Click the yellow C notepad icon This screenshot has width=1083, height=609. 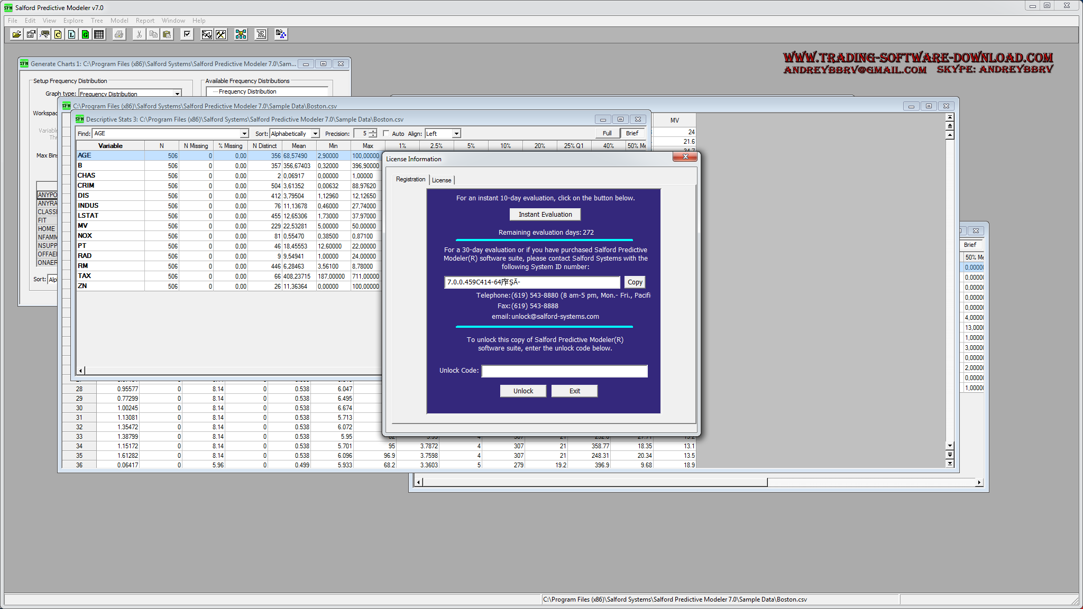point(58,34)
